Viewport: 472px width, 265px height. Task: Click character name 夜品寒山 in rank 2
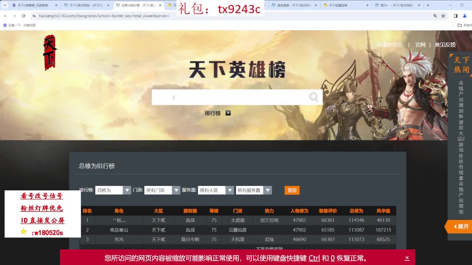pos(119,230)
